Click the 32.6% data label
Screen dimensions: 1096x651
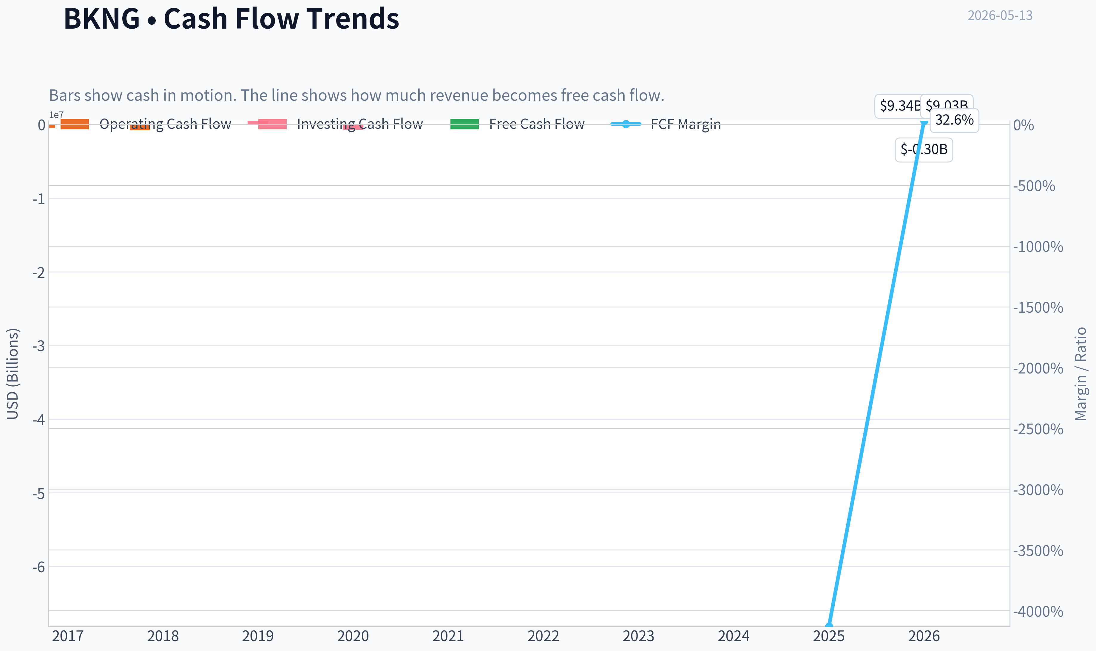point(954,120)
